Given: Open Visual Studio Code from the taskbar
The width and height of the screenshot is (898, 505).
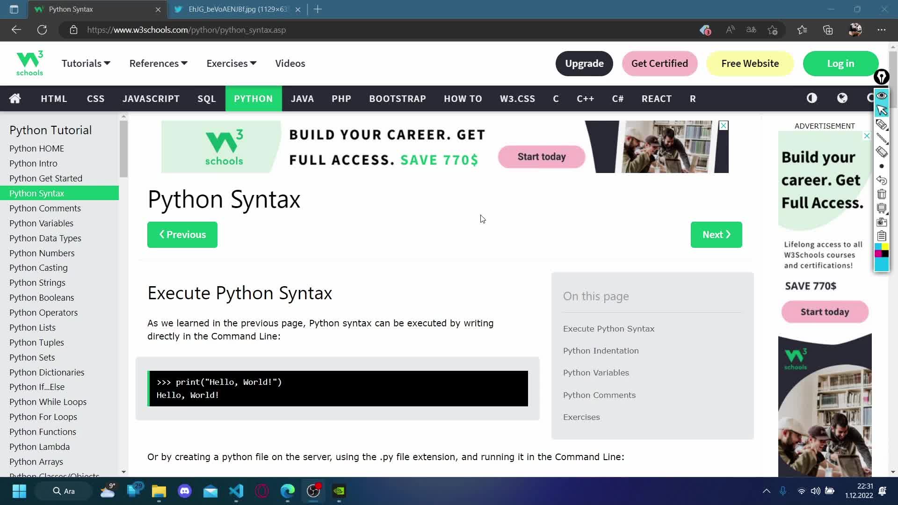Looking at the screenshot, I should point(236,491).
